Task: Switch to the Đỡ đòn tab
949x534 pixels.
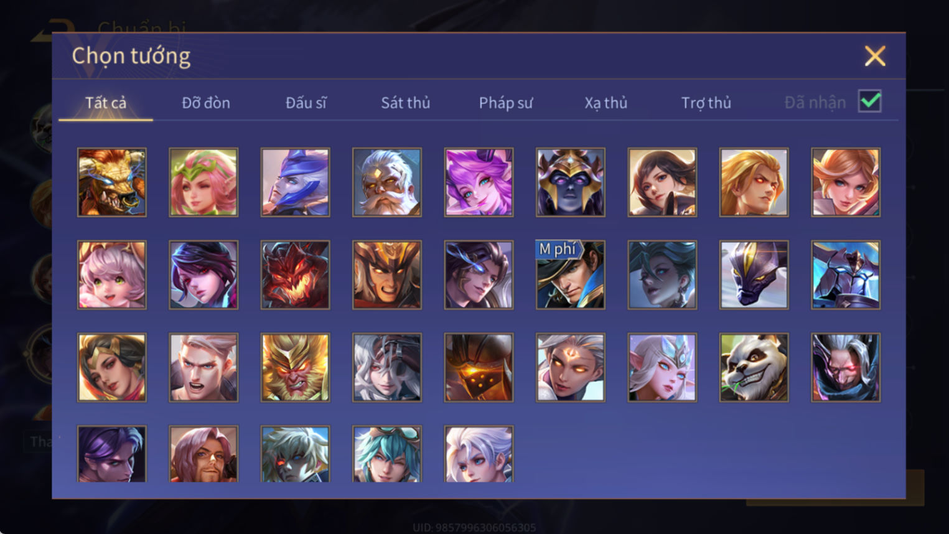Action: point(206,103)
